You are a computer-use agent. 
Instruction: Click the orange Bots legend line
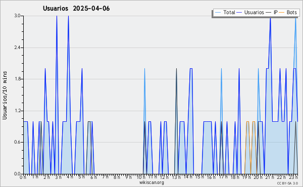[282, 13]
